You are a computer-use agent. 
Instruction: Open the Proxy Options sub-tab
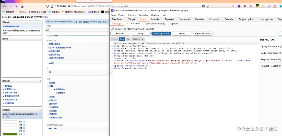(x=174, y=23)
